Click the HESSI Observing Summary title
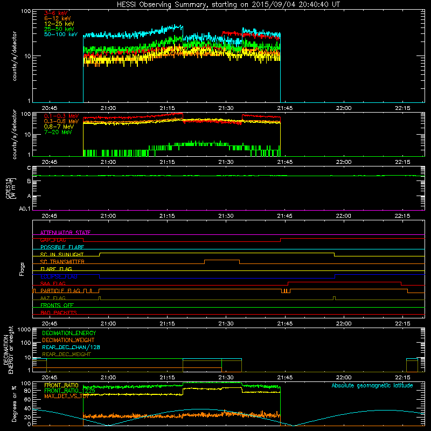This screenshot has height=431, width=431. coord(228,5)
